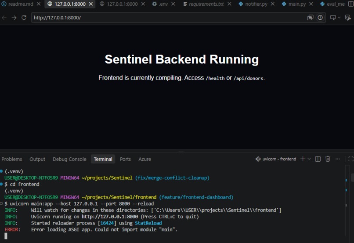This screenshot has height=243, width=354.
Task: Click the element selection screen icon
Action: point(333,18)
